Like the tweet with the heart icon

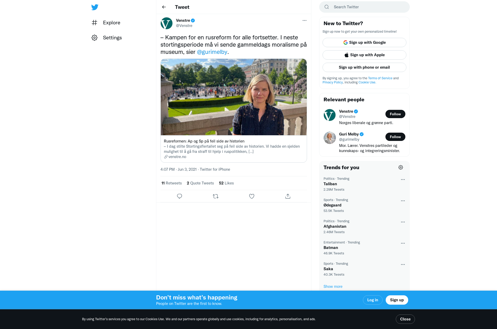[252, 196]
